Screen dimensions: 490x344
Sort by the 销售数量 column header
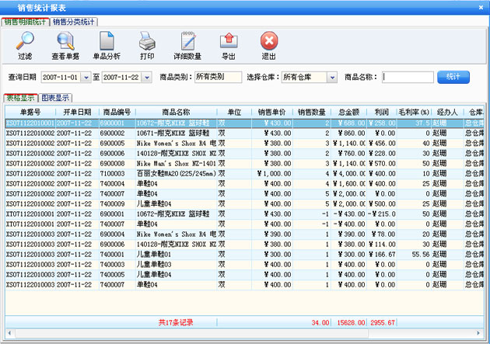coord(313,112)
